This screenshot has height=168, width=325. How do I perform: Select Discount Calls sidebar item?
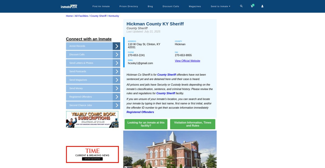(89, 54)
